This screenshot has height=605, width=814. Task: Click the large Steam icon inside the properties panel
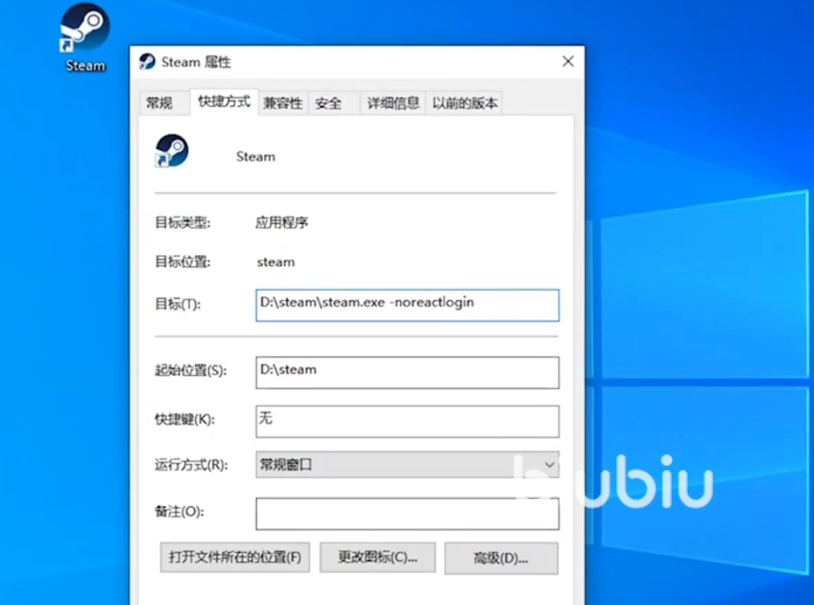172,151
